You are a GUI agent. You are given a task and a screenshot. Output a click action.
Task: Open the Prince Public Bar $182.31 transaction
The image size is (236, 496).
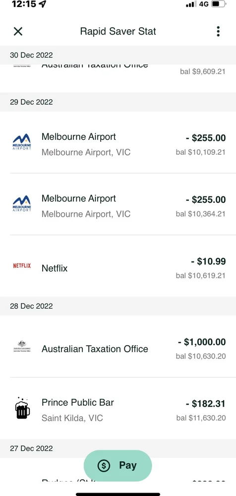point(118,408)
